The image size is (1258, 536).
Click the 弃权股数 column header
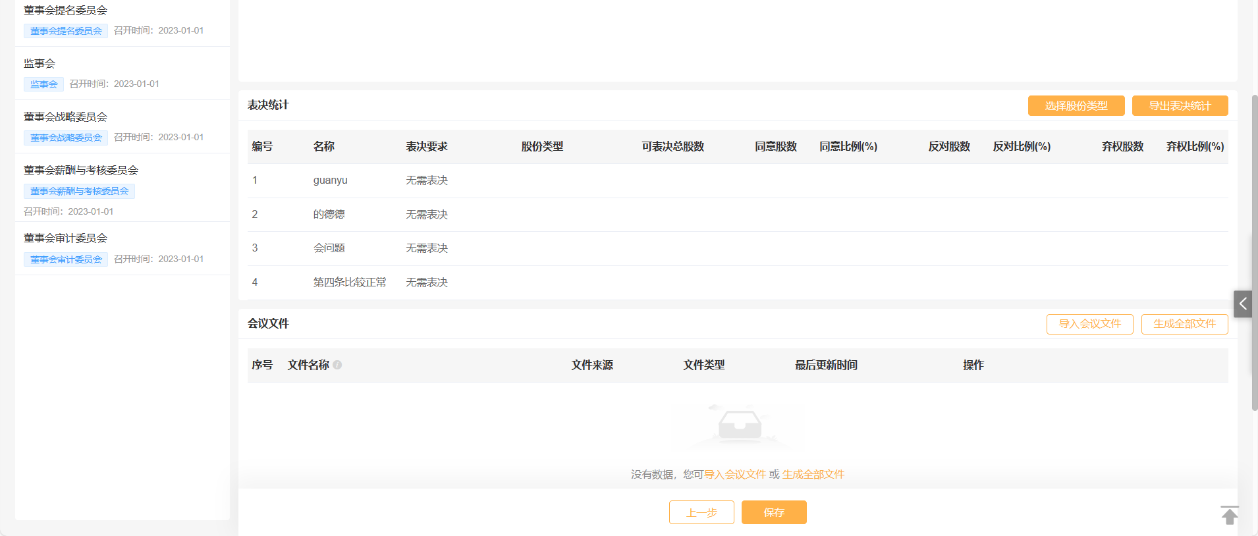click(1122, 147)
